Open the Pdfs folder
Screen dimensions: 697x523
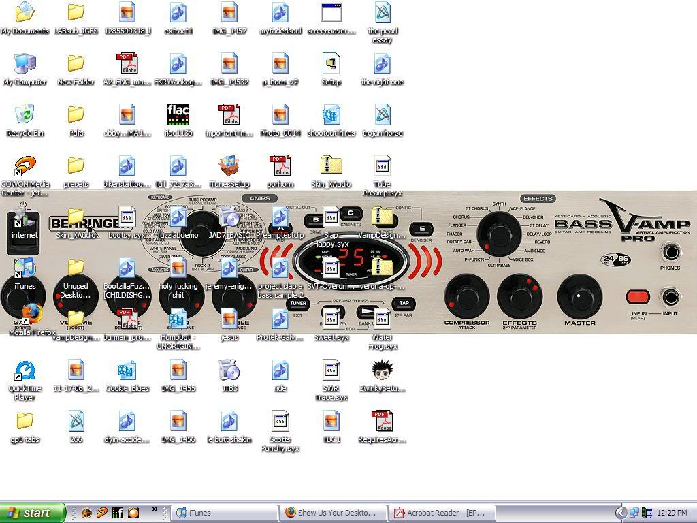pos(76,114)
